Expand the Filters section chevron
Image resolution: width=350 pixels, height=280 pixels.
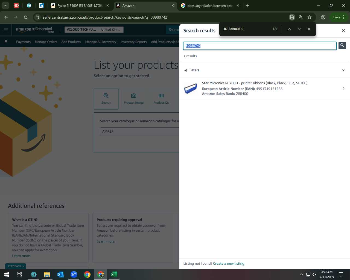(343, 70)
